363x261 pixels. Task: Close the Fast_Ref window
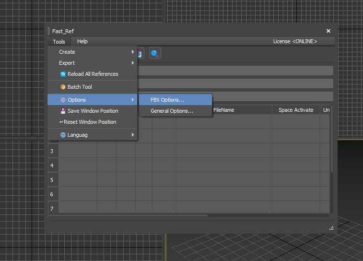coord(328,31)
